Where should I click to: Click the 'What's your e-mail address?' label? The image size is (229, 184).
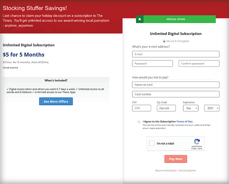(x=151, y=47)
